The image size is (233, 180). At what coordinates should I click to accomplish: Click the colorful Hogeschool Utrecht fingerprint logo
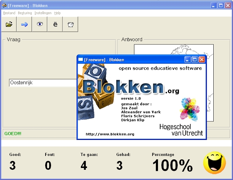[190, 109]
